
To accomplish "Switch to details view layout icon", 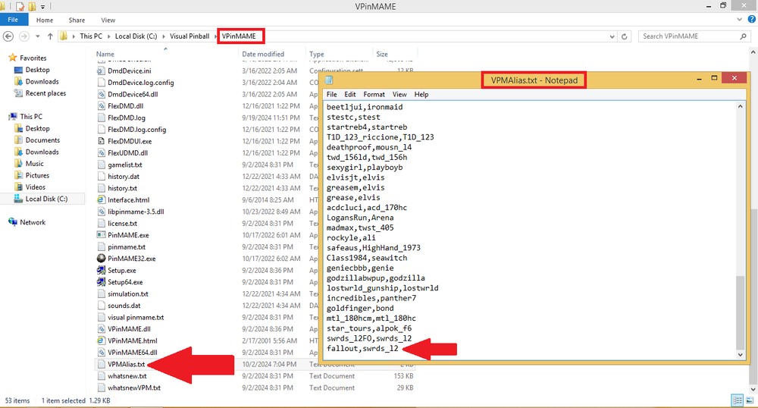I will [x=738, y=400].
